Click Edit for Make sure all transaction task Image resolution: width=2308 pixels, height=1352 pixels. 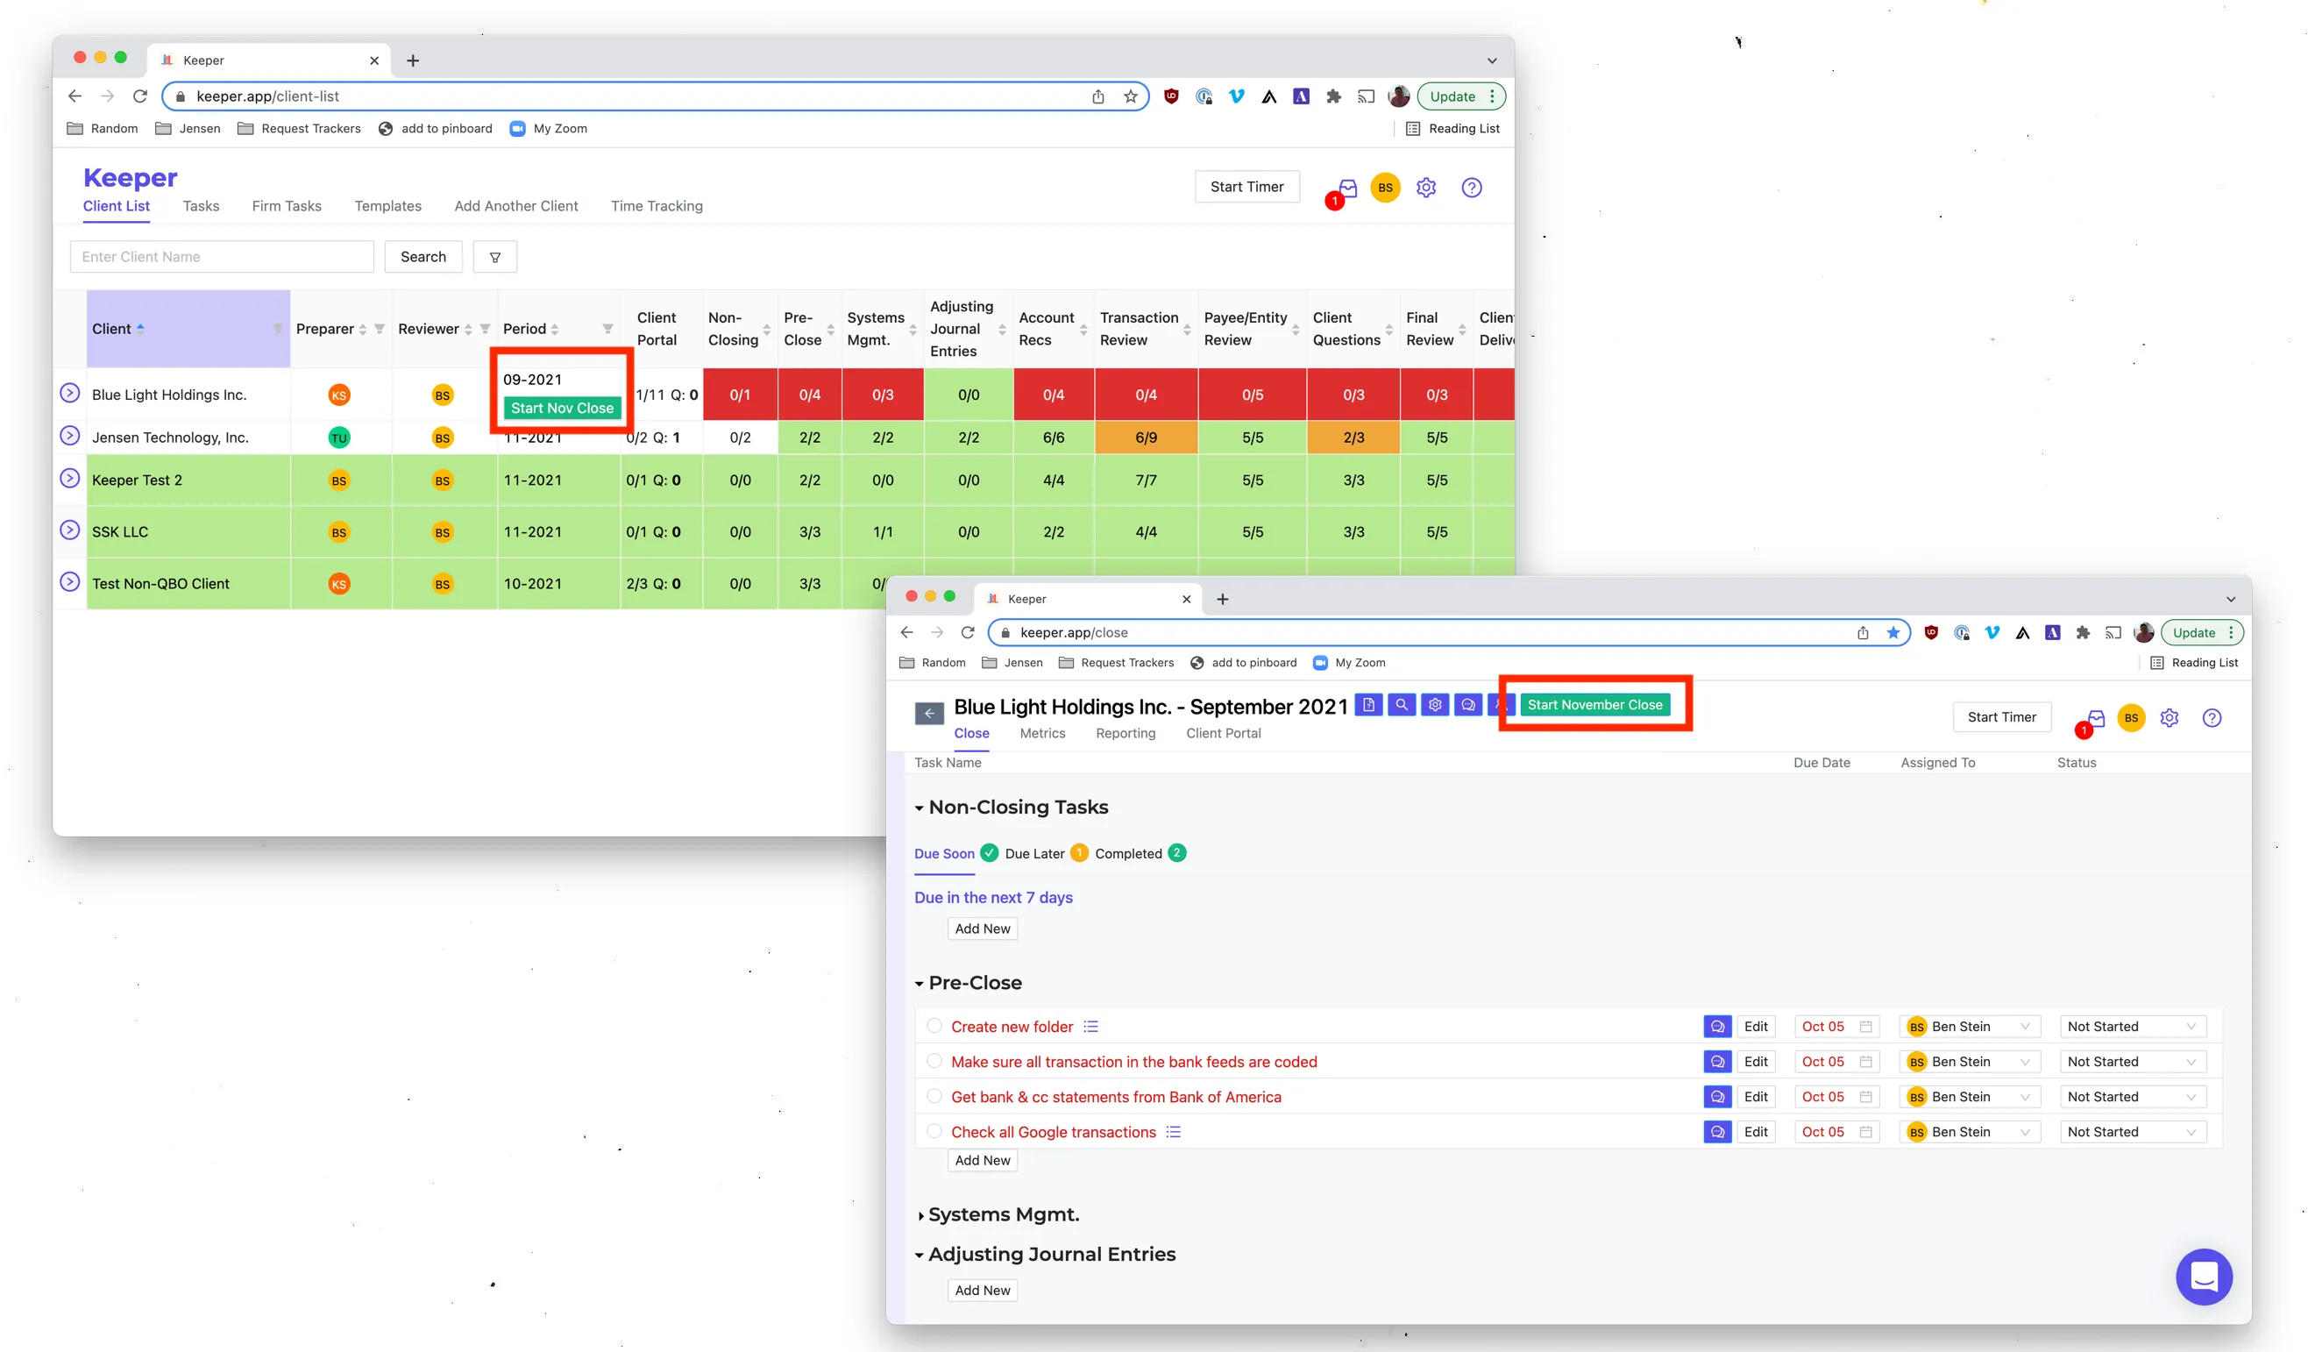(x=1756, y=1062)
